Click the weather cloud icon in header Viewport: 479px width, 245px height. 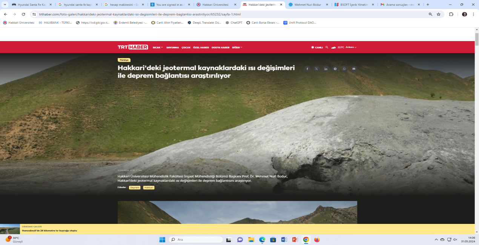tap(333, 47)
